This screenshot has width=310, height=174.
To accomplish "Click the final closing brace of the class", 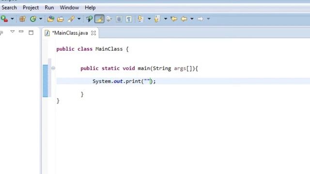I will point(58,101).
